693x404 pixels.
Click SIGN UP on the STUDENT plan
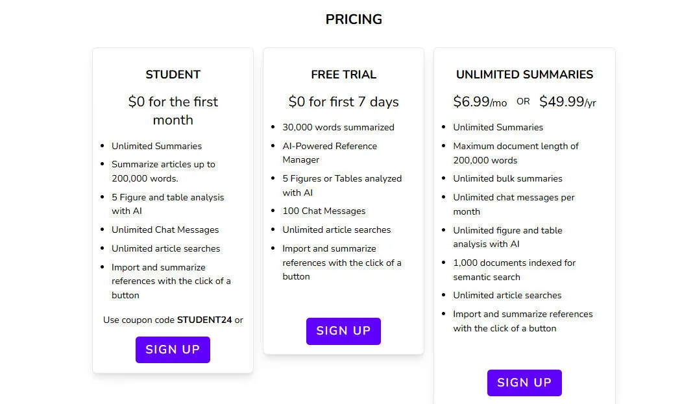pyautogui.click(x=173, y=350)
